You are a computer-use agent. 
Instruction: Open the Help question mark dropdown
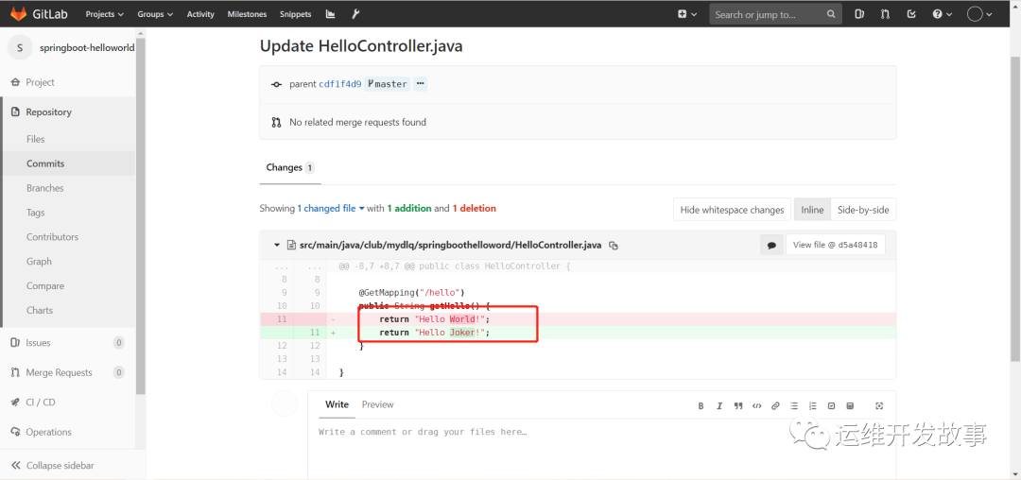[943, 13]
